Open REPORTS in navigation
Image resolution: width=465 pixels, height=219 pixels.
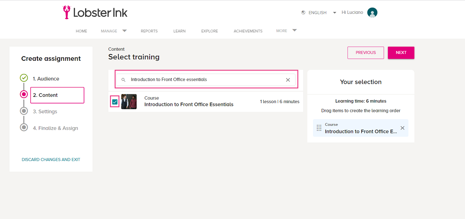click(149, 31)
